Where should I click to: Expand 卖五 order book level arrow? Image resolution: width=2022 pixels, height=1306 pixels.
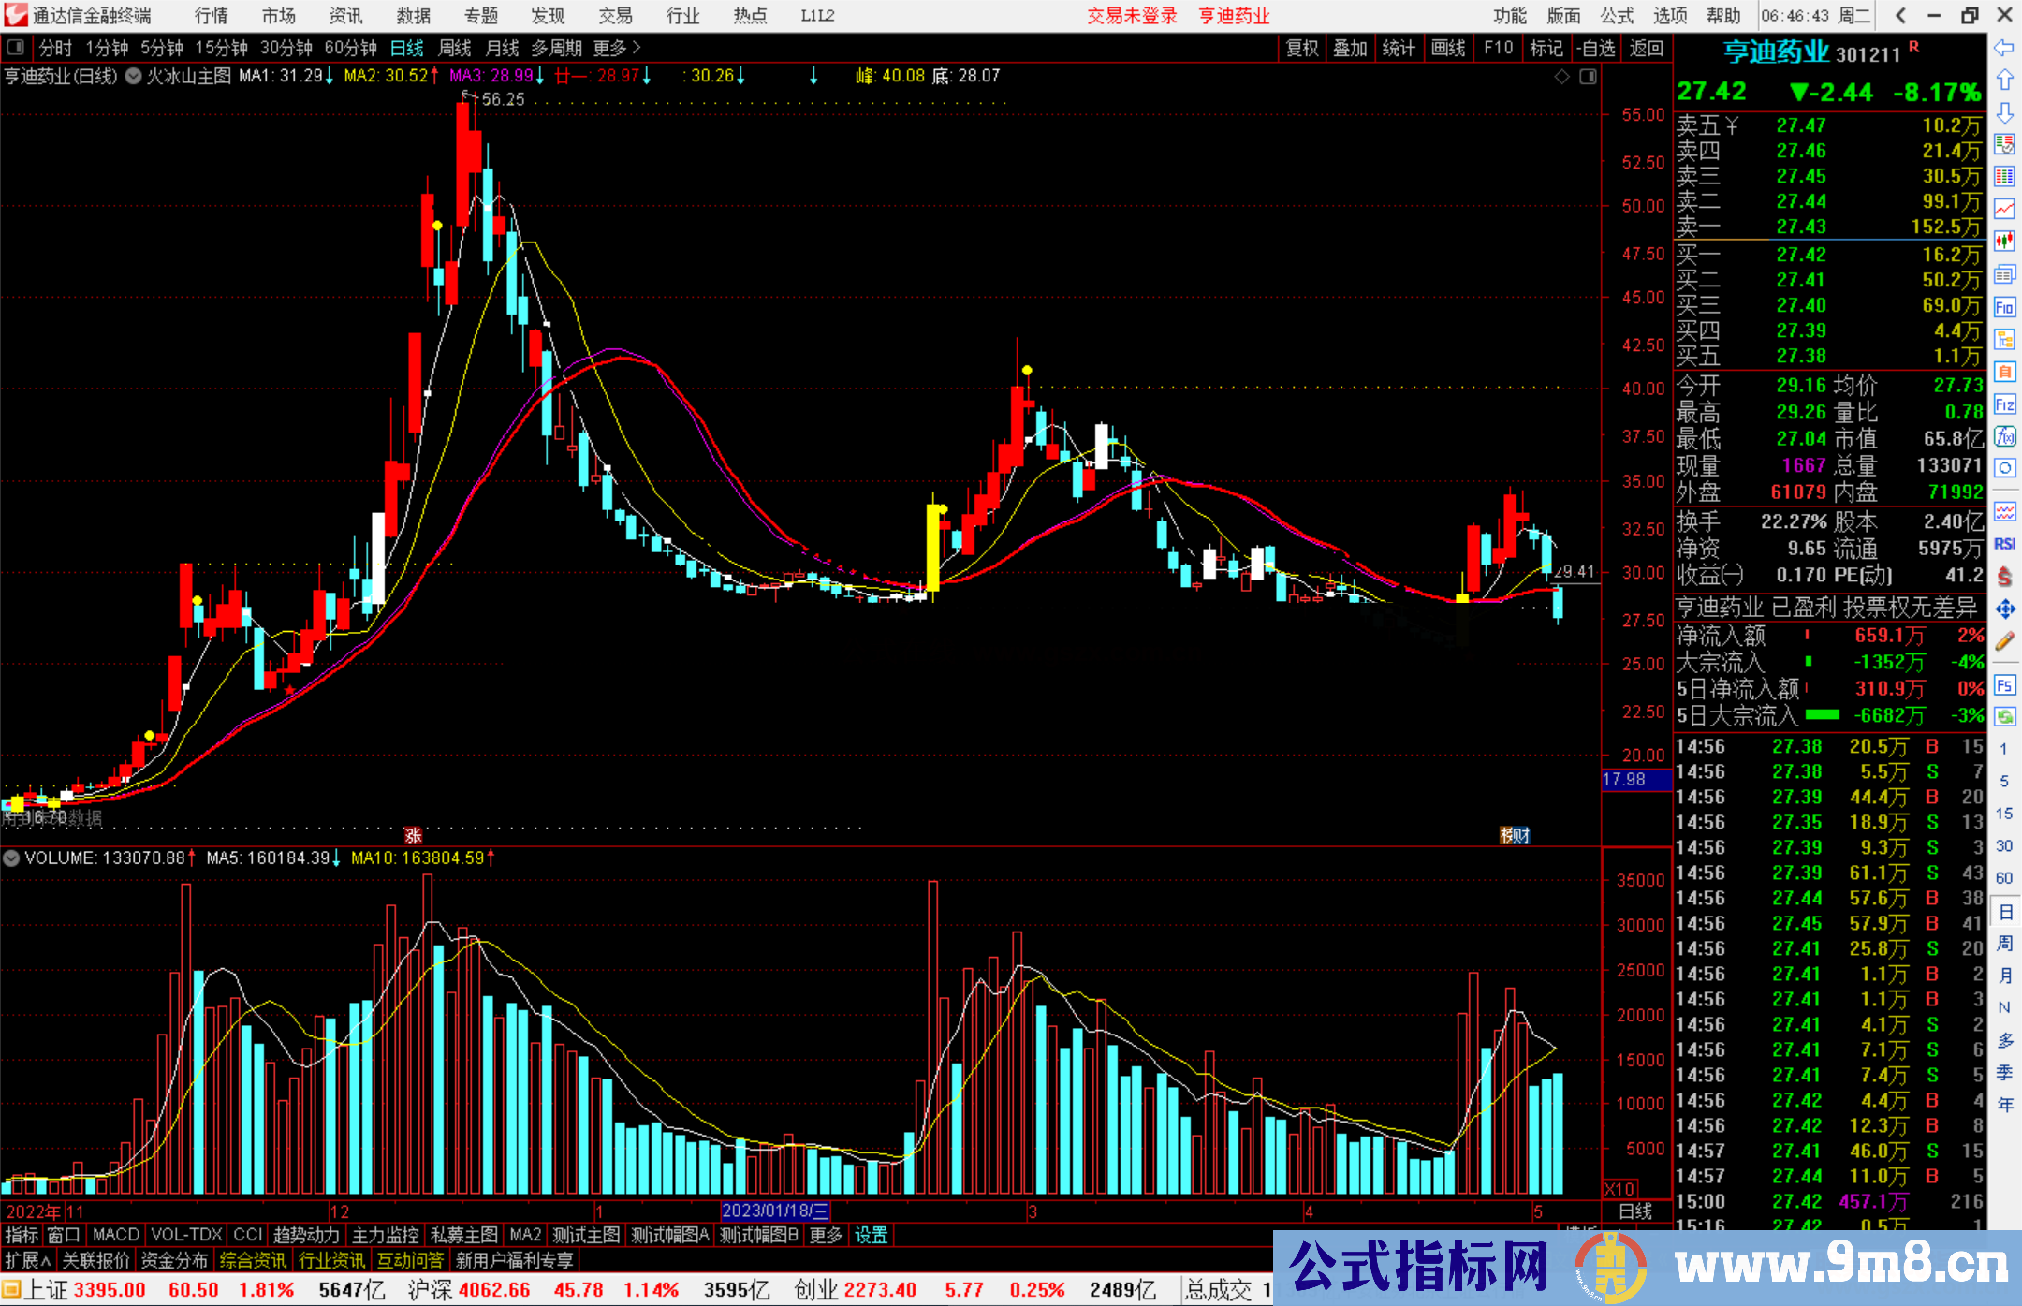coord(1731,125)
